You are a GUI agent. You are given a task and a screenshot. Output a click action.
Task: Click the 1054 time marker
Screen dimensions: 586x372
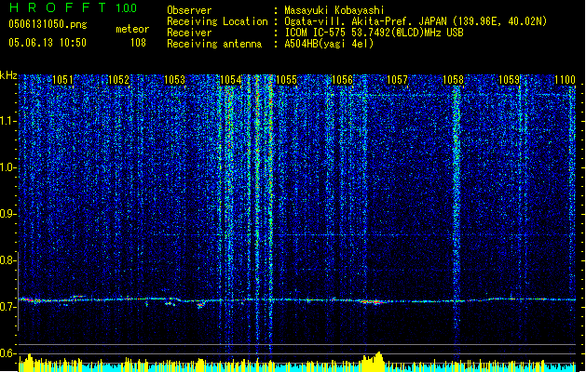[231, 80]
